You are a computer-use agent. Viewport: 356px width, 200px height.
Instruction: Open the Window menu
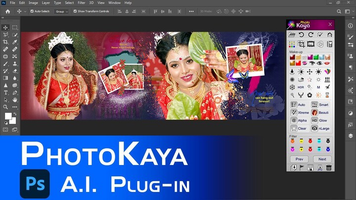pos(114,3)
